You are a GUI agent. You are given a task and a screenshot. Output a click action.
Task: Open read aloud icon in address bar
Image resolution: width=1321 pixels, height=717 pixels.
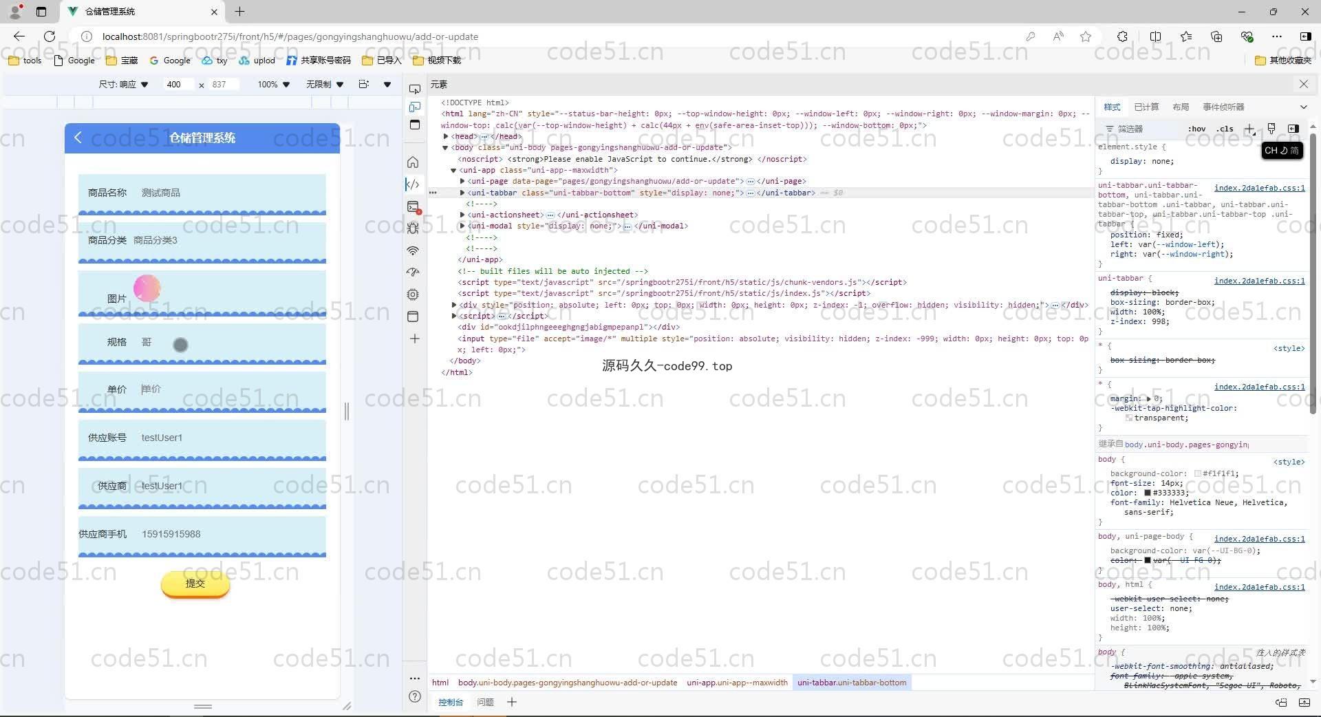[x=1058, y=36]
